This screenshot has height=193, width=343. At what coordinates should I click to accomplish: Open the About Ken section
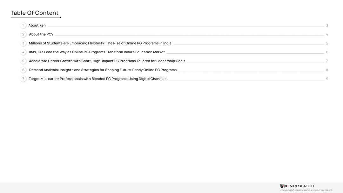pos(37,25)
